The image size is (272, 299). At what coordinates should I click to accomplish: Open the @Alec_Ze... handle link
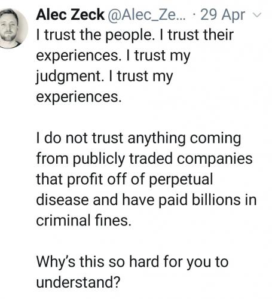(147, 15)
